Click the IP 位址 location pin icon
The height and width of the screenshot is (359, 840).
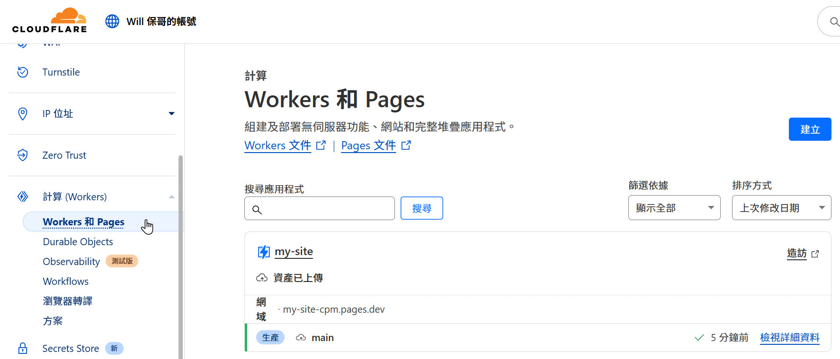click(23, 114)
